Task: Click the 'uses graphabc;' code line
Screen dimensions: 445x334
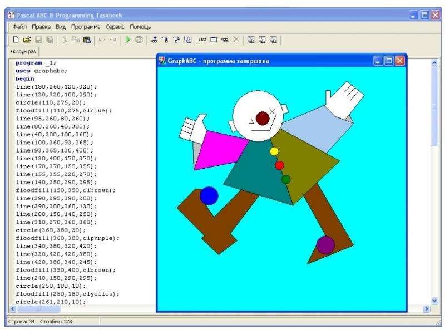Action: [41, 71]
